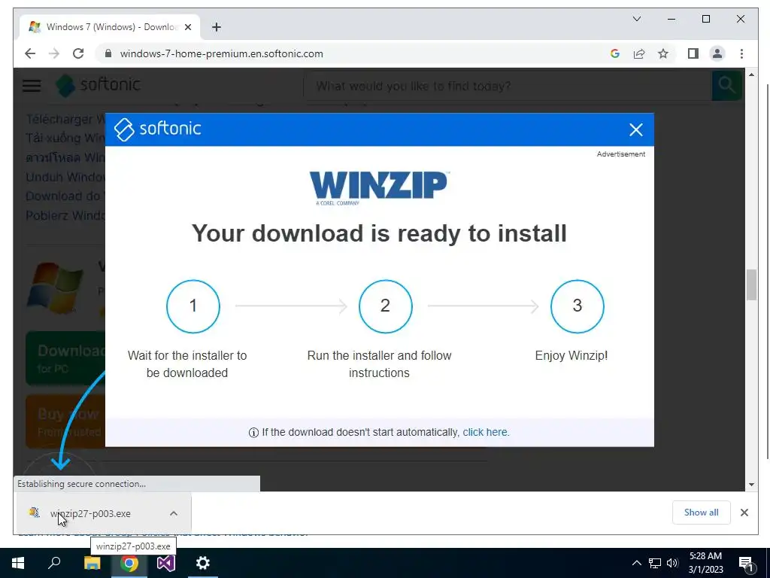770x578 pixels.
Task: Click the page vertical scrollbar thumb
Action: point(751,284)
